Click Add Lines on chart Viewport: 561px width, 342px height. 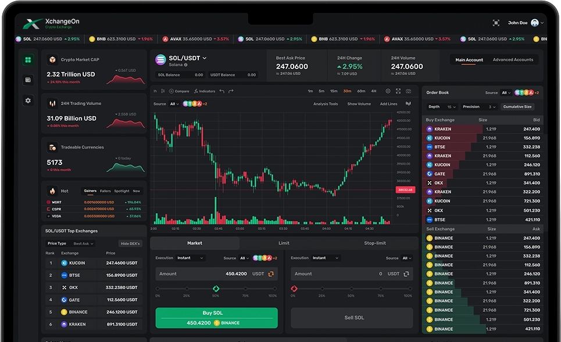388,103
